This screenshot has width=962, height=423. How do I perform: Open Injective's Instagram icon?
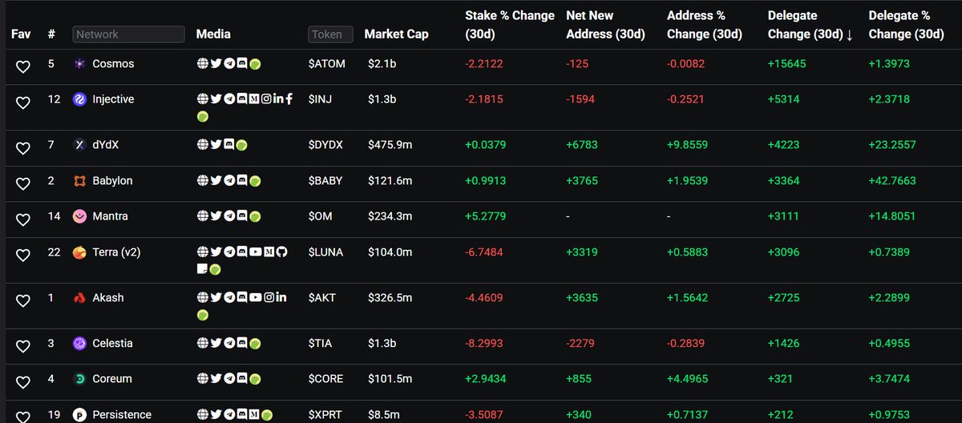pos(266,99)
